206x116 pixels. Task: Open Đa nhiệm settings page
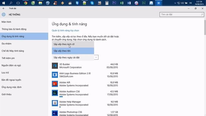[x=24, y=43]
